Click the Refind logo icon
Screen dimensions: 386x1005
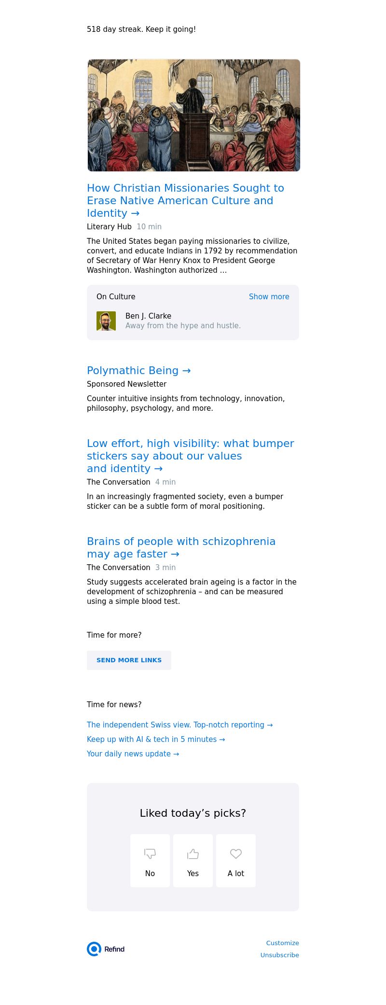click(x=94, y=949)
